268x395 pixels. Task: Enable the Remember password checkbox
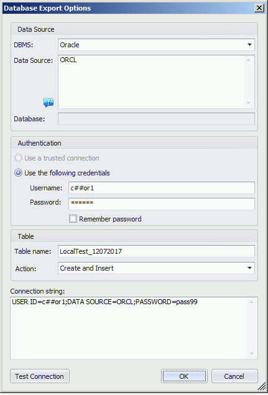pos(73,219)
